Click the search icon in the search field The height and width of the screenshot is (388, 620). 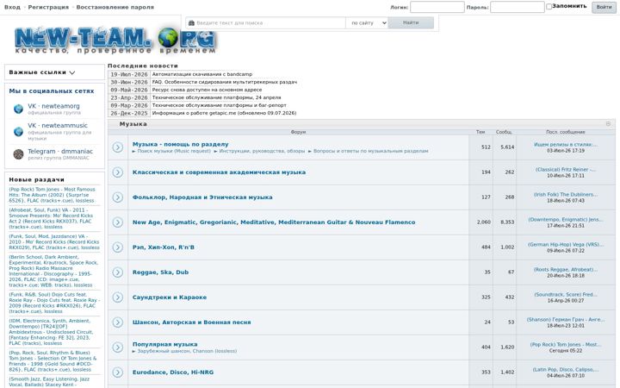point(192,23)
